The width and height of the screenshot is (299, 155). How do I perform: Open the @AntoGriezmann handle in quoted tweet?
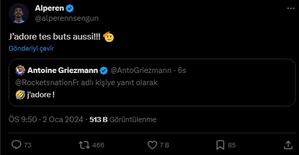(x=141, y=71)
